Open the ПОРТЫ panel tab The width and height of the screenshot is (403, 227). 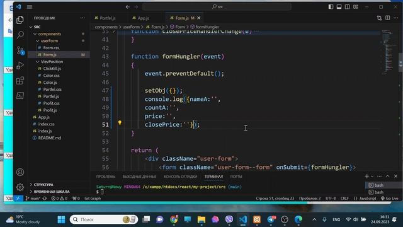point(236,177)
